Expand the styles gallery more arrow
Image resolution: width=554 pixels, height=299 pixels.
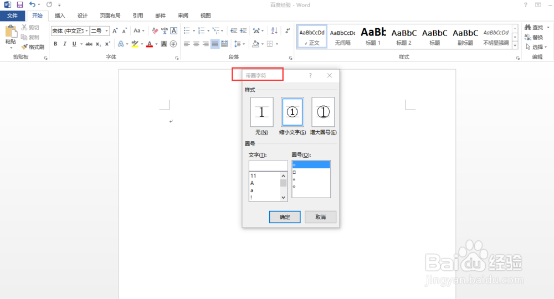(x=515, y=45)
